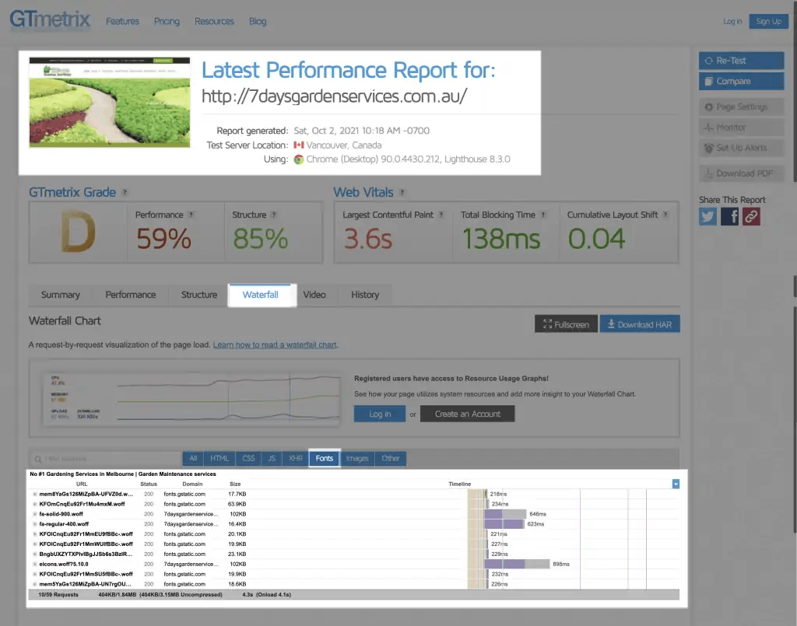
Task: Filter waterfall to Images requests
Action: pos(357,459)
